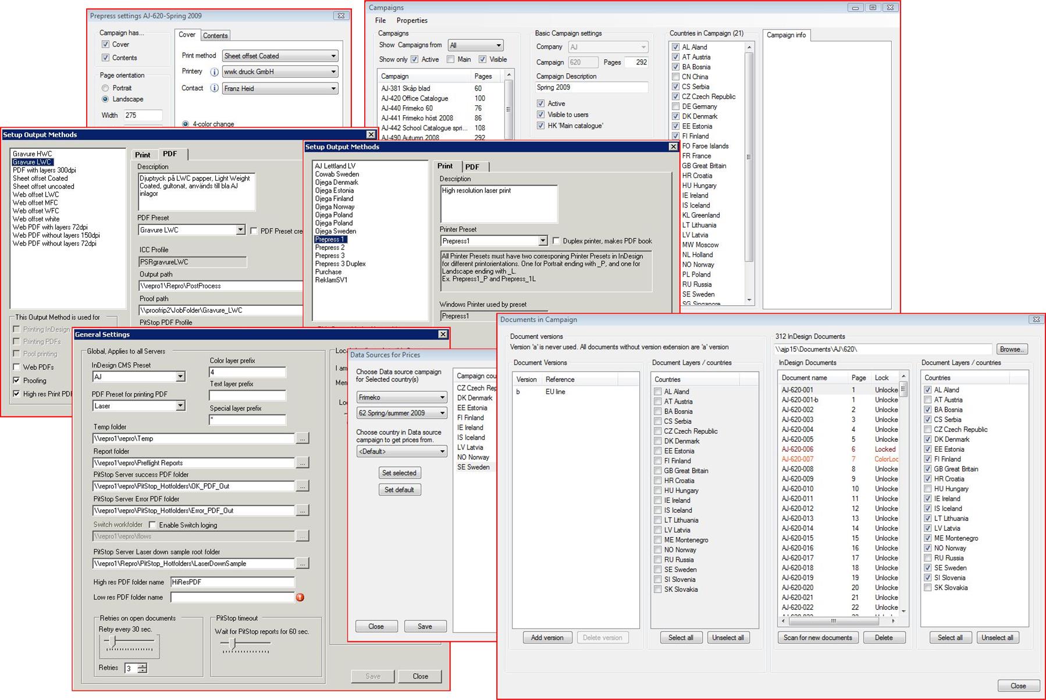1046x700 pixels.
Task: Open the Properties menu in Campaigns
Action: pos(412,20)
